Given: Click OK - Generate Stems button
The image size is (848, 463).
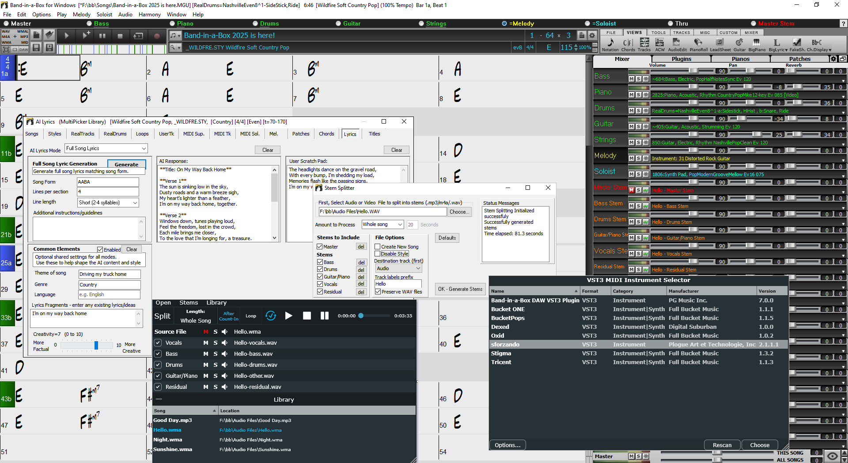Looking at the screenshot, I should point(460,289).
